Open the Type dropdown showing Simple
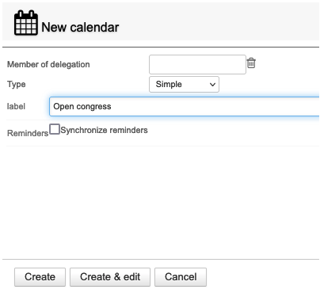 pos(184,85)
